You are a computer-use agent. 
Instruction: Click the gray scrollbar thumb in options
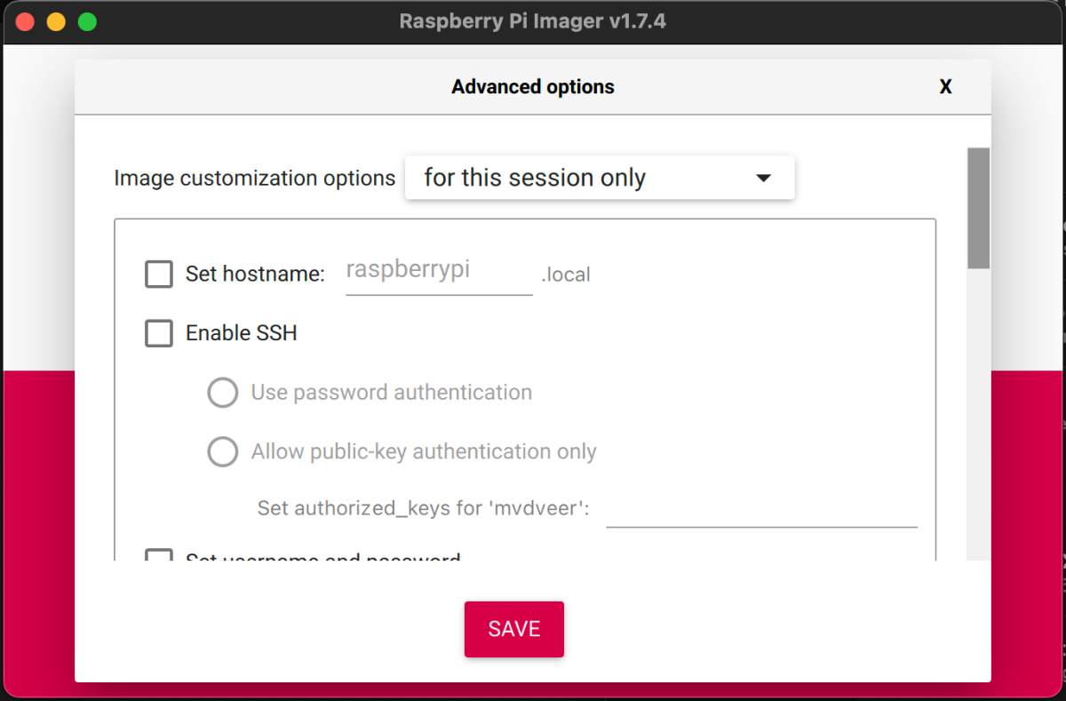978,208
